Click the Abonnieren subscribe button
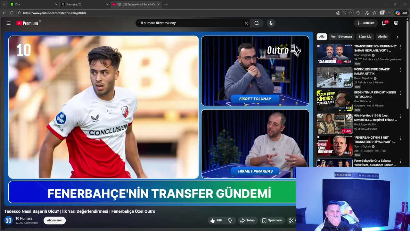 pos(55,220)
